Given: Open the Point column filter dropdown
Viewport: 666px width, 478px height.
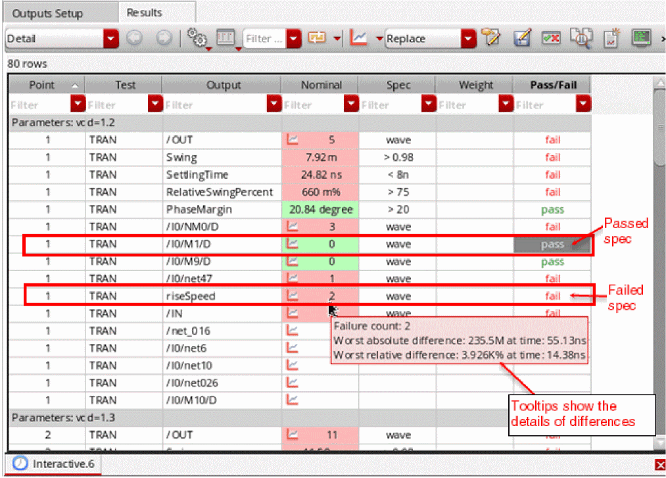Looking at the screenshot, I should [78, 104].
